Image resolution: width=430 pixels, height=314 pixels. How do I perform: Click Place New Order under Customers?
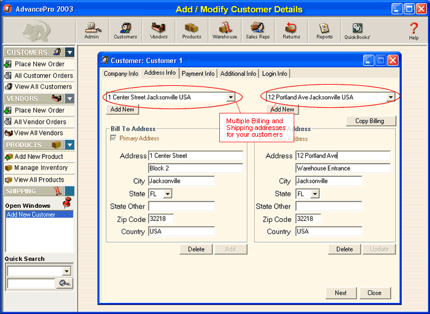[39, 64]
